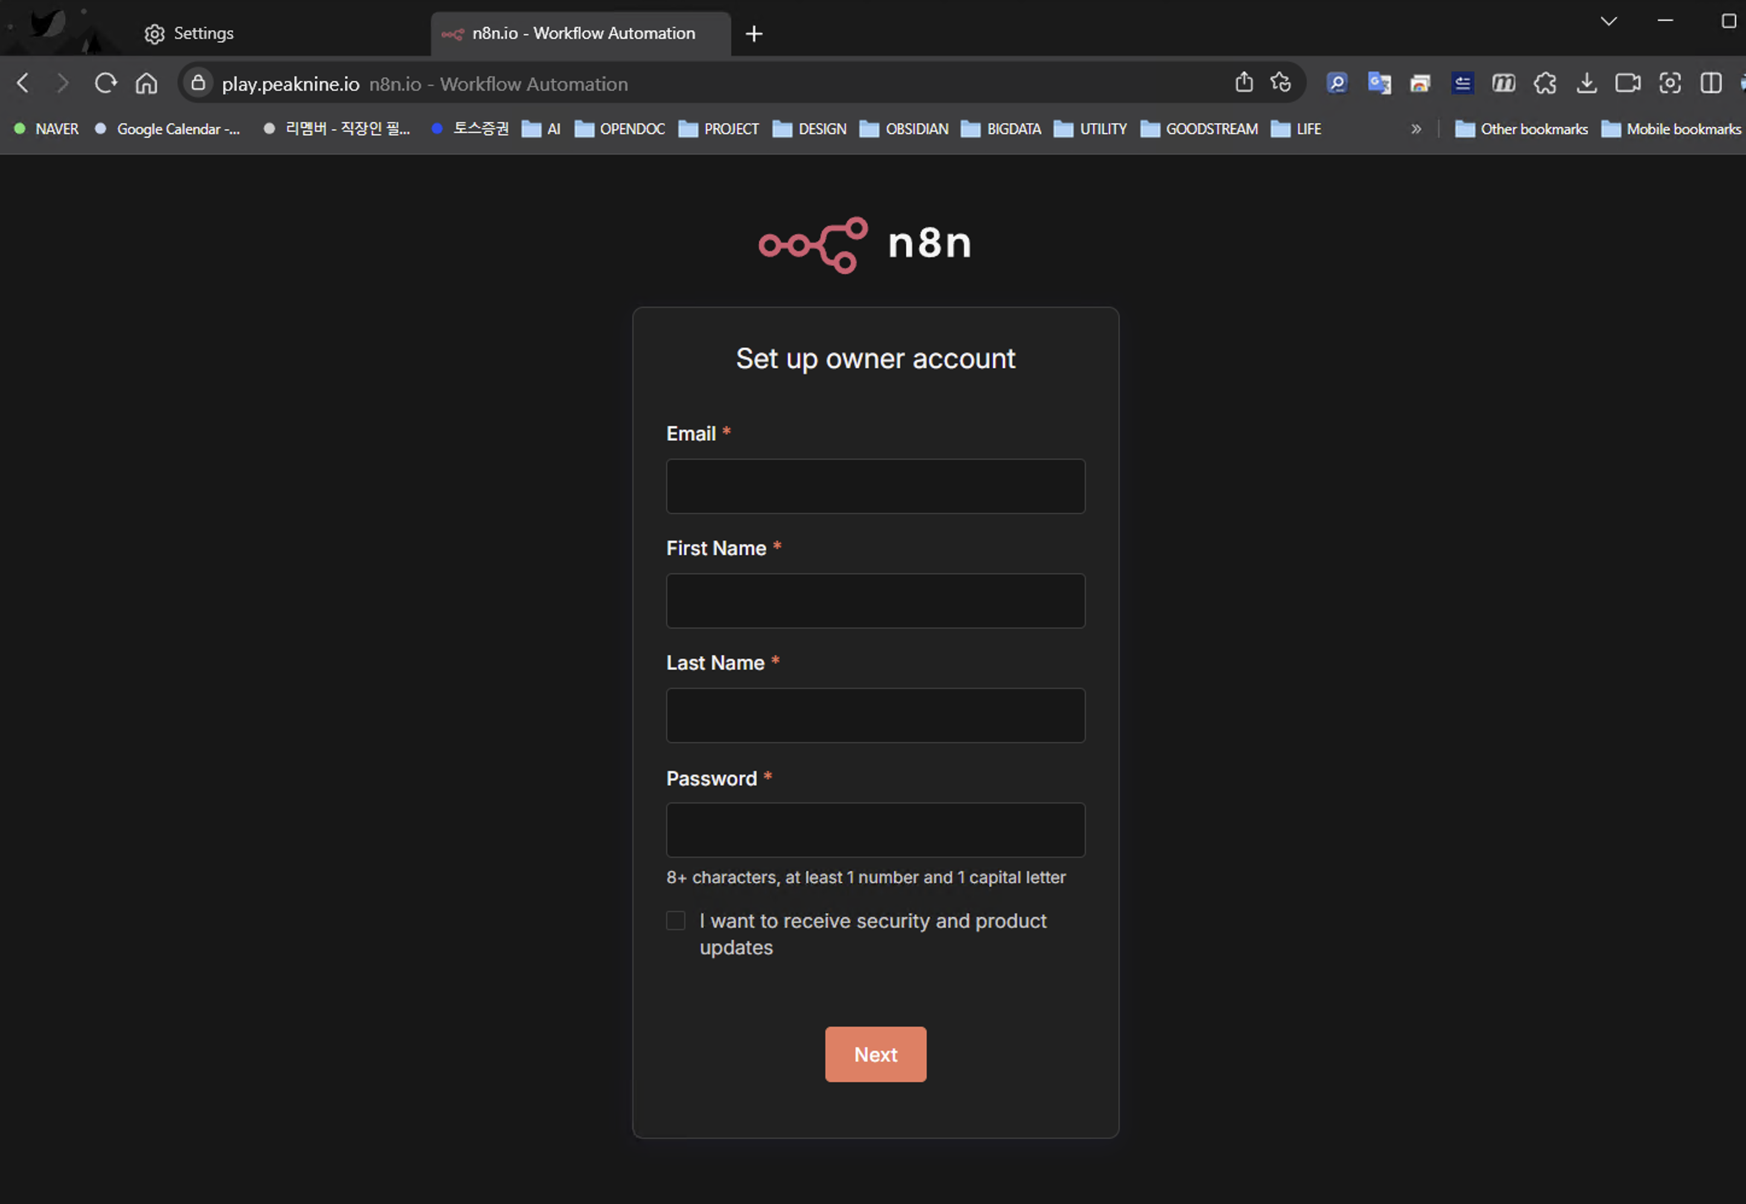
Task: Click the Reload page icon
Action: [x=106, y=83]
